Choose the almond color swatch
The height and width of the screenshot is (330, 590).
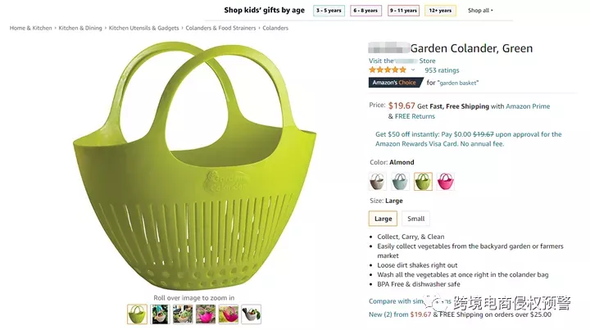378,181
